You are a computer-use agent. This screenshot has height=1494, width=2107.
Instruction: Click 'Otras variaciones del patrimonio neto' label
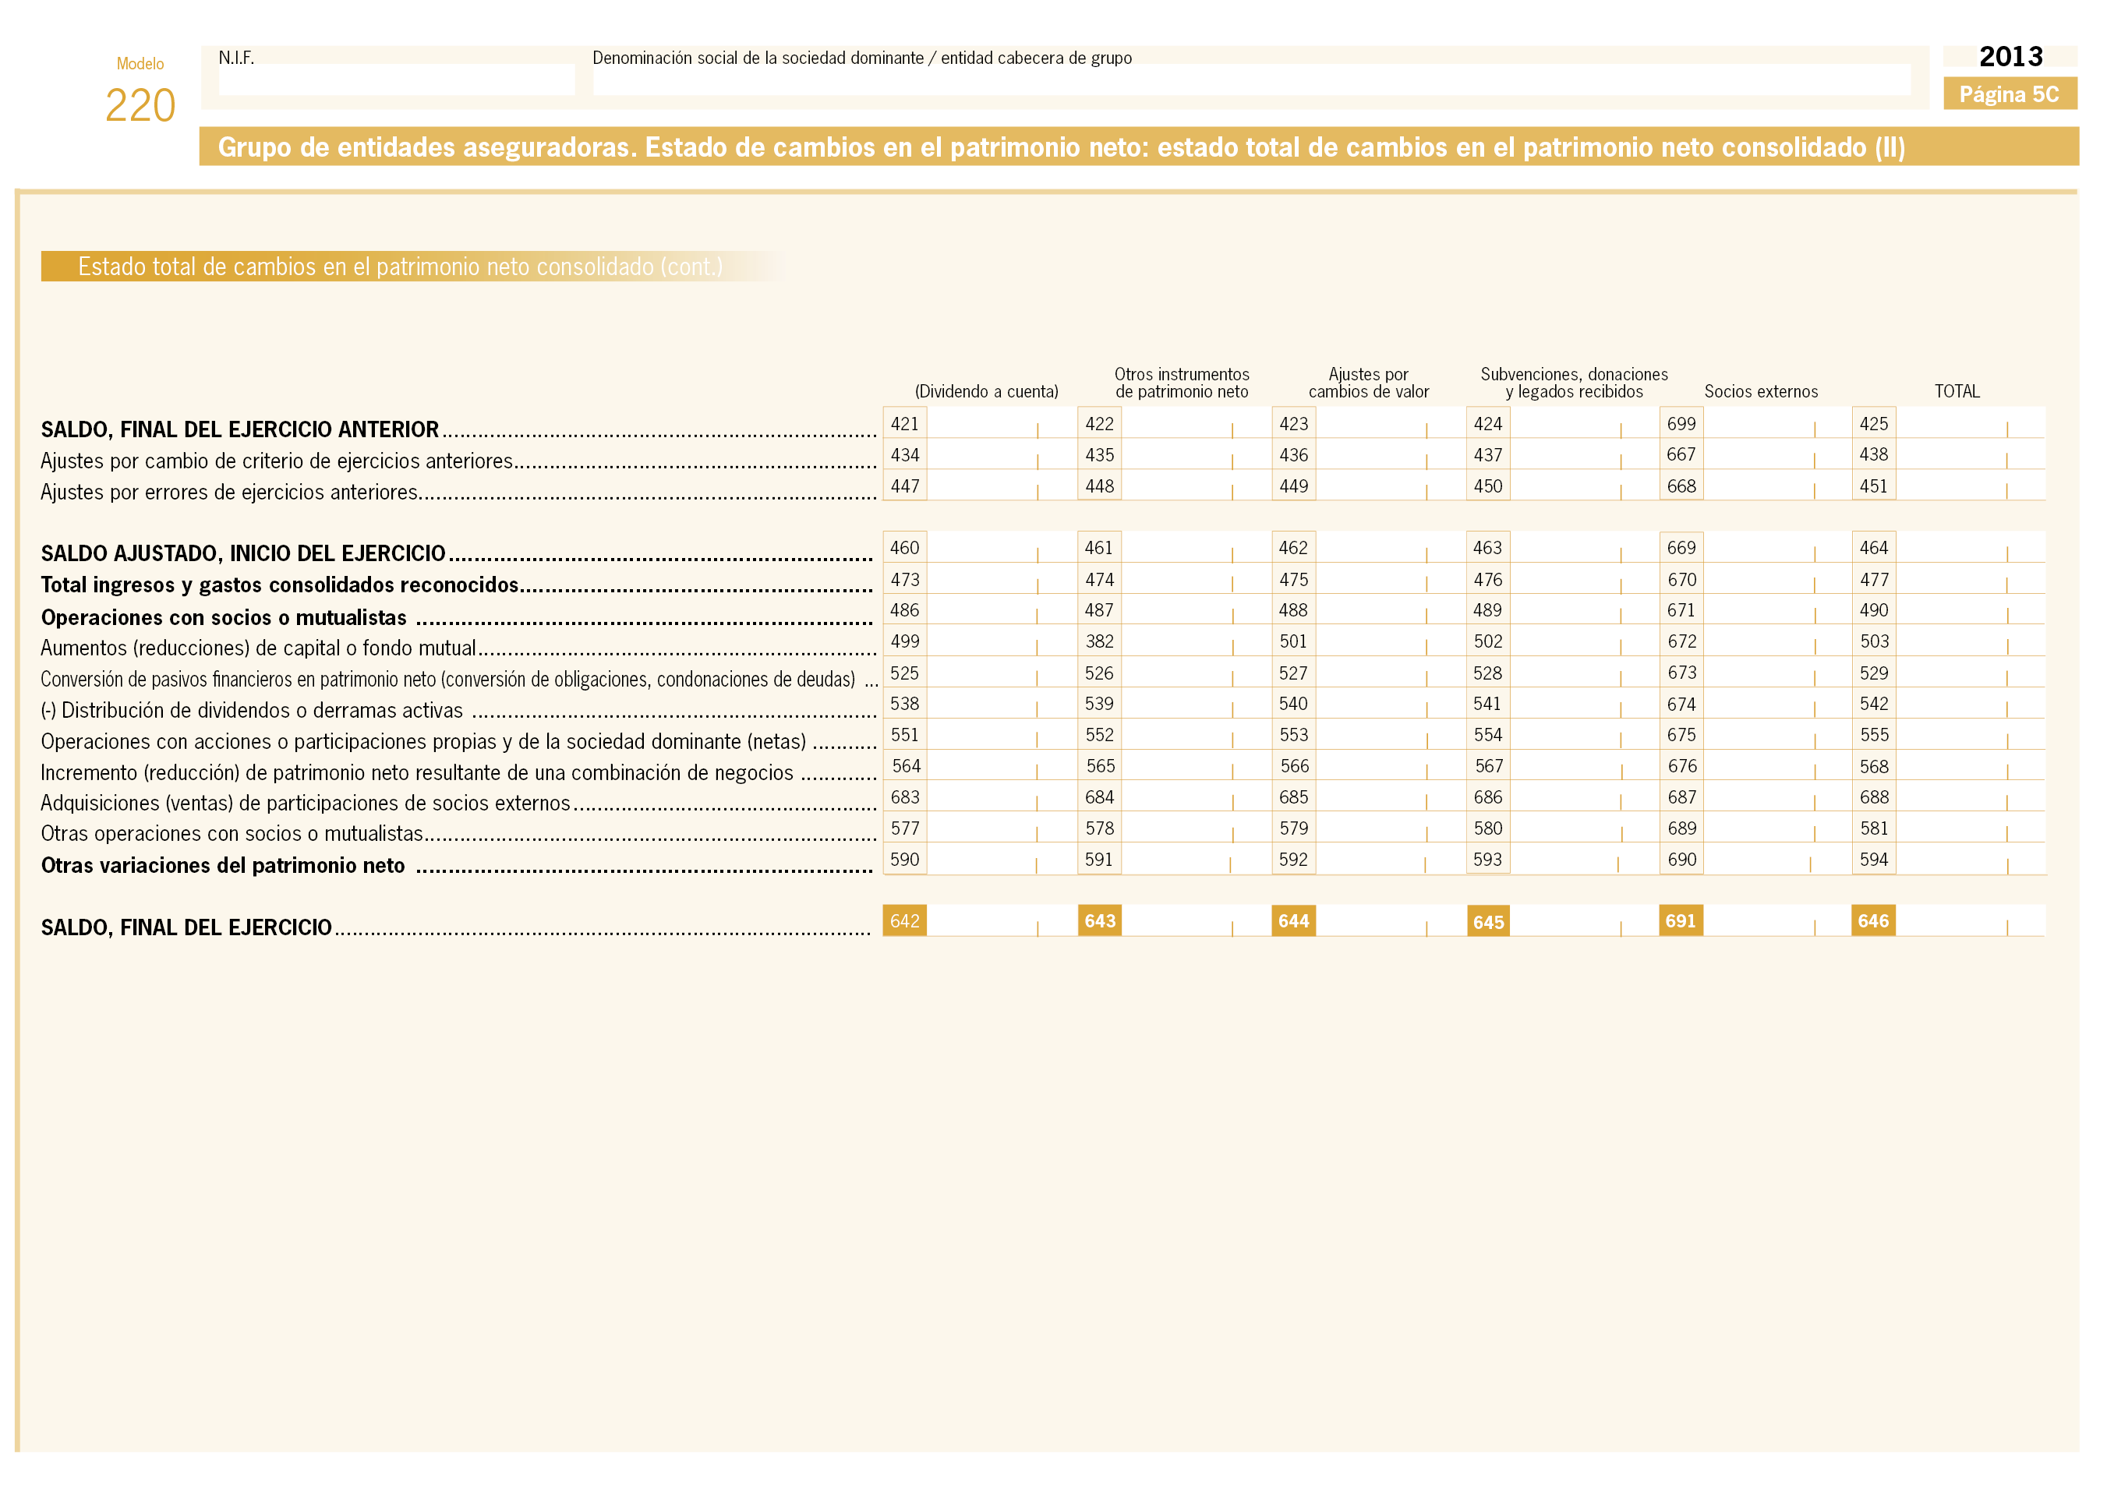pyautogui.click(x=223, y=866)
